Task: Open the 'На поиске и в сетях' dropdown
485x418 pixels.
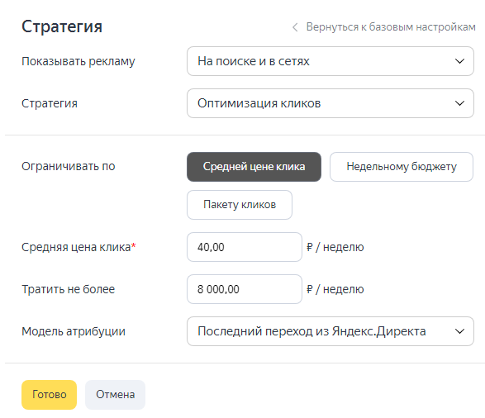Action: [x=330, y=61]
